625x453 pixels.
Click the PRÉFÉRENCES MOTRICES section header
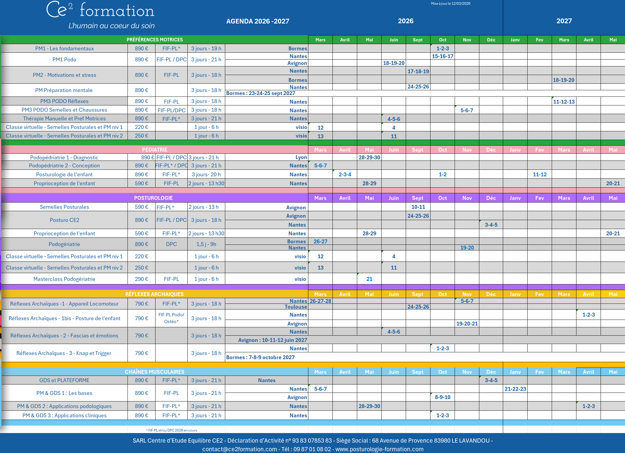tap(154, 40)
